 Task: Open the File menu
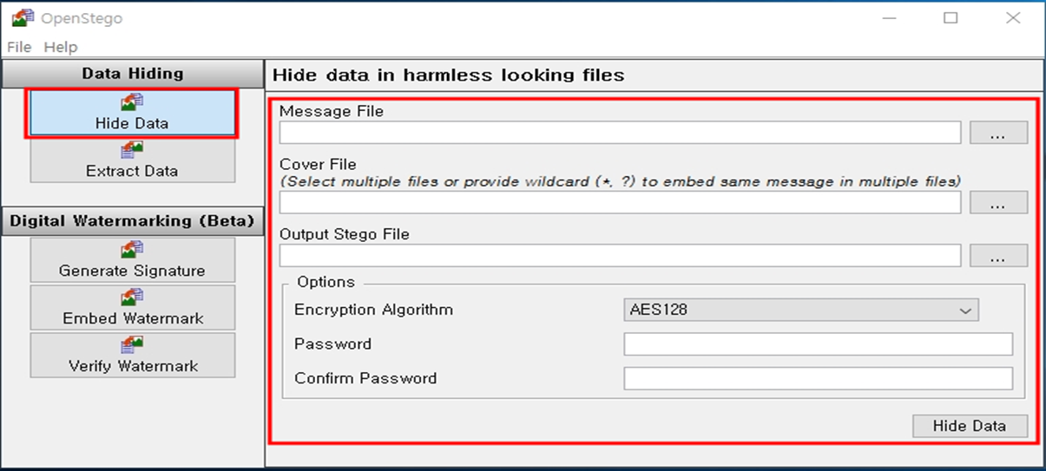tap(19, 47)
